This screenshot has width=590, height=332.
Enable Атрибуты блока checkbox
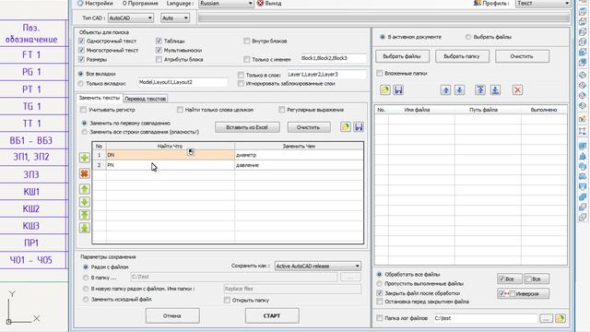tap(159, 59)
